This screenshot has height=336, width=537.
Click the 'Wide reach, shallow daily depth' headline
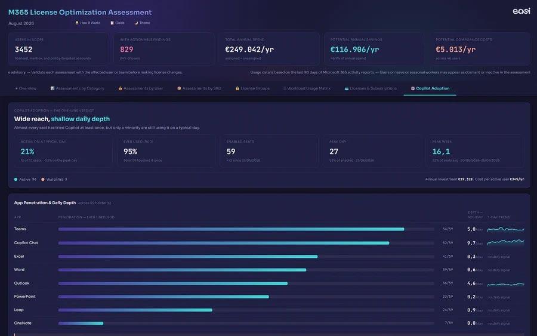[x=62, y=119]
